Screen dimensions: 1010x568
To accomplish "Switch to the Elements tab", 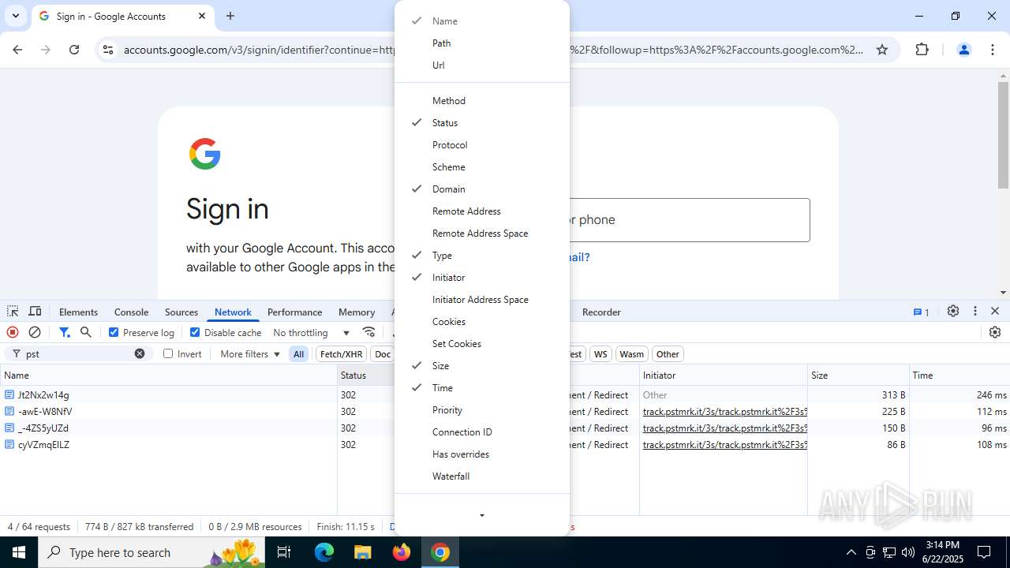I will pyautogui.click(x=78, y=312).
